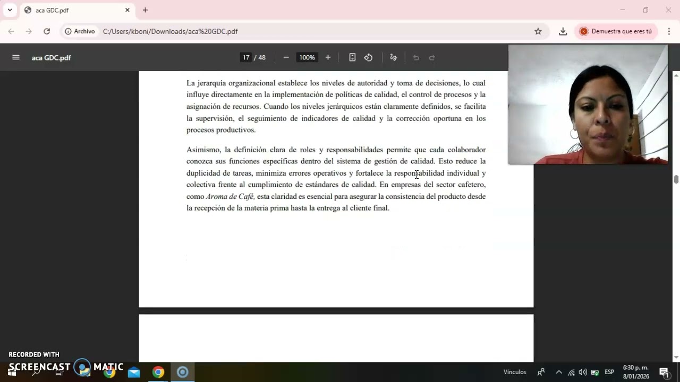680x382 pixels.
Task: Click the scrollbar down arrow
Action: click(676, 358)
